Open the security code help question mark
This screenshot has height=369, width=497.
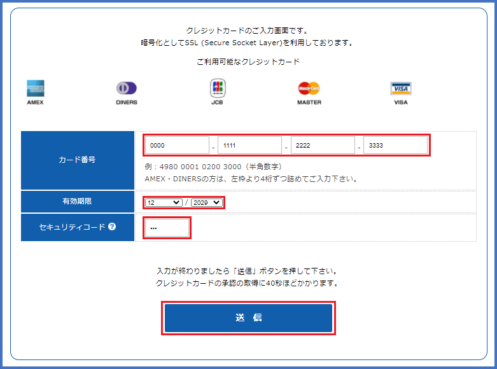112,226
